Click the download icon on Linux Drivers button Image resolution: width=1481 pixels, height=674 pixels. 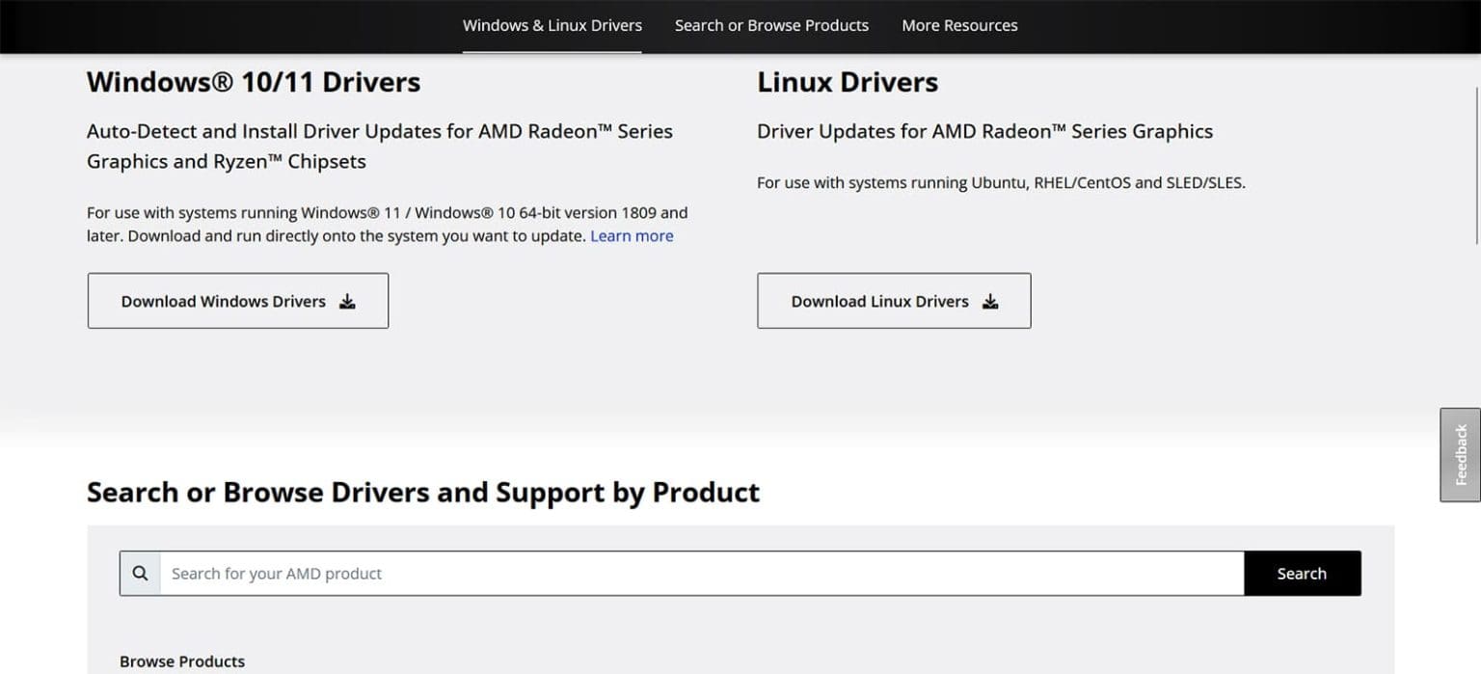point(990,301)
